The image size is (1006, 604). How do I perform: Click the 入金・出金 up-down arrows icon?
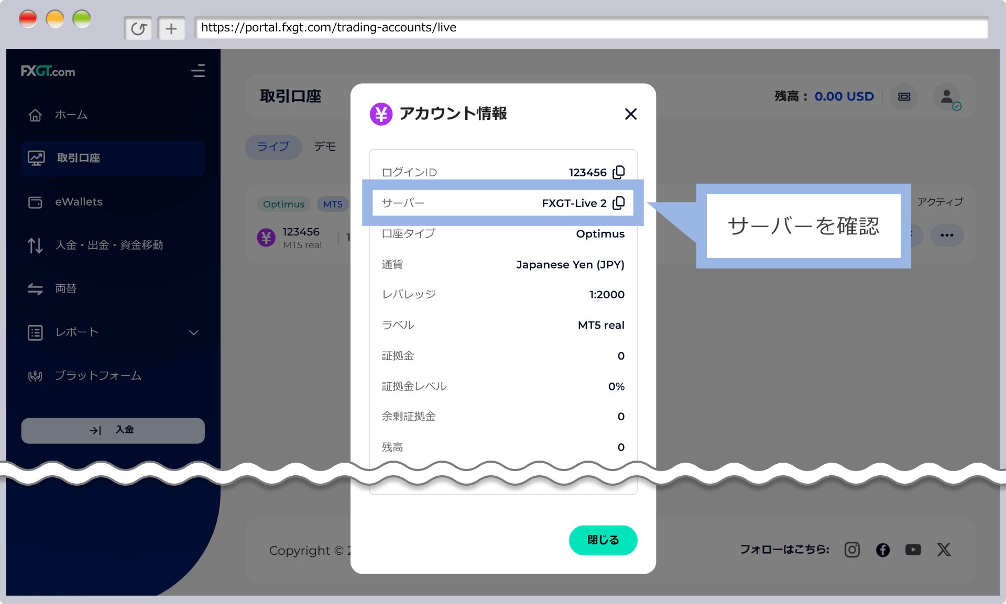(35, 245)
